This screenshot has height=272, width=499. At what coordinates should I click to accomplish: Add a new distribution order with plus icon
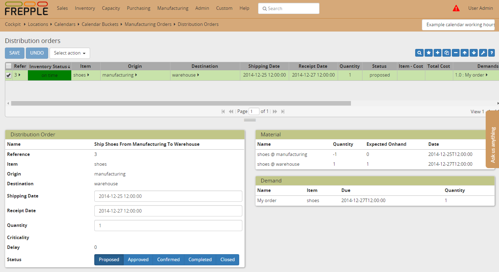(438, 53)
